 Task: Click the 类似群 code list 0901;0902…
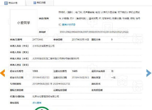tap(94, 32)
